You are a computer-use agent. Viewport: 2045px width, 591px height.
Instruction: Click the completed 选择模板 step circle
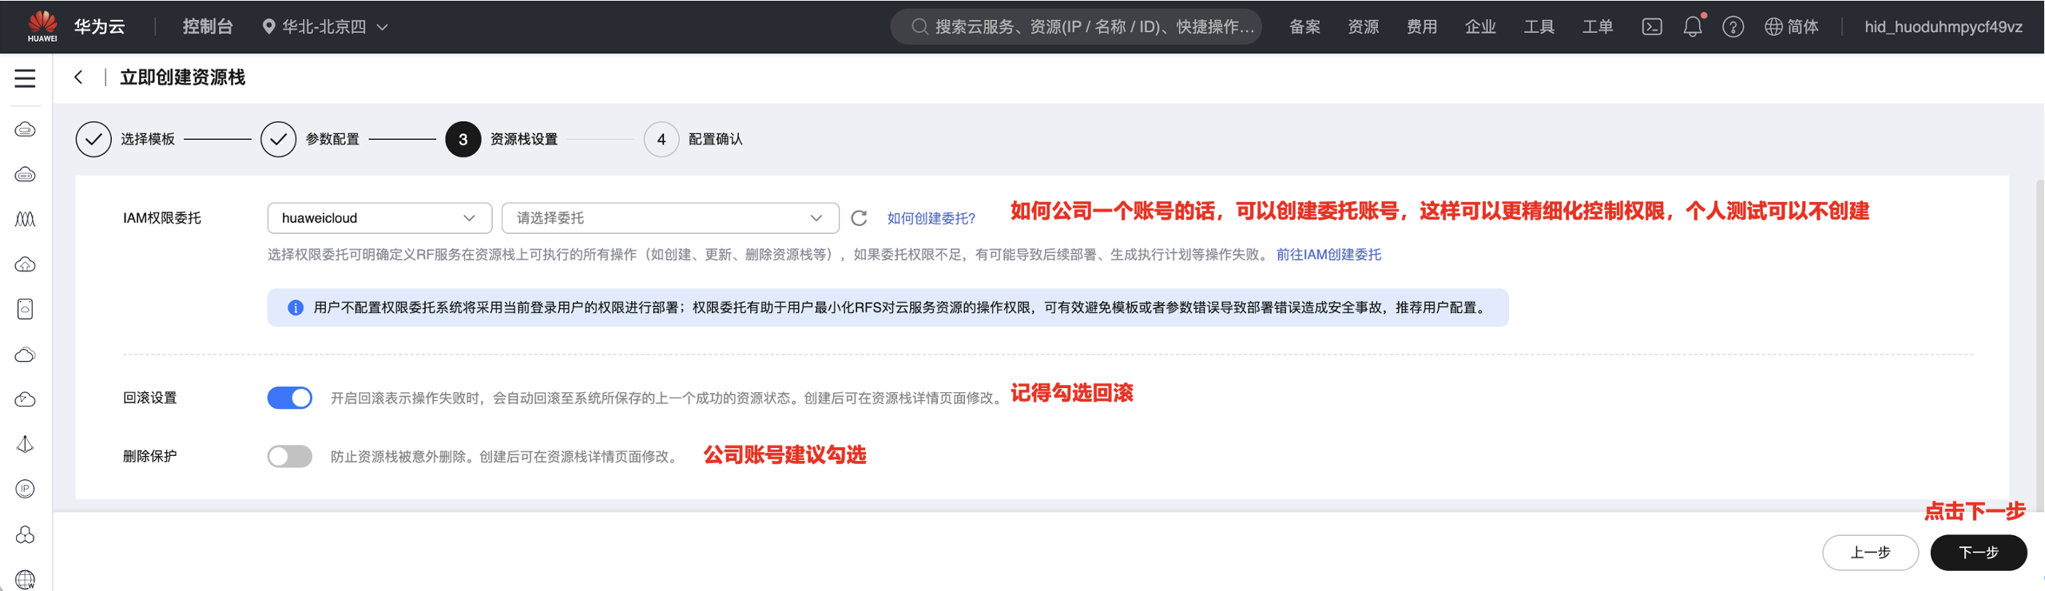pyautogui.click(x=93, y=140)
